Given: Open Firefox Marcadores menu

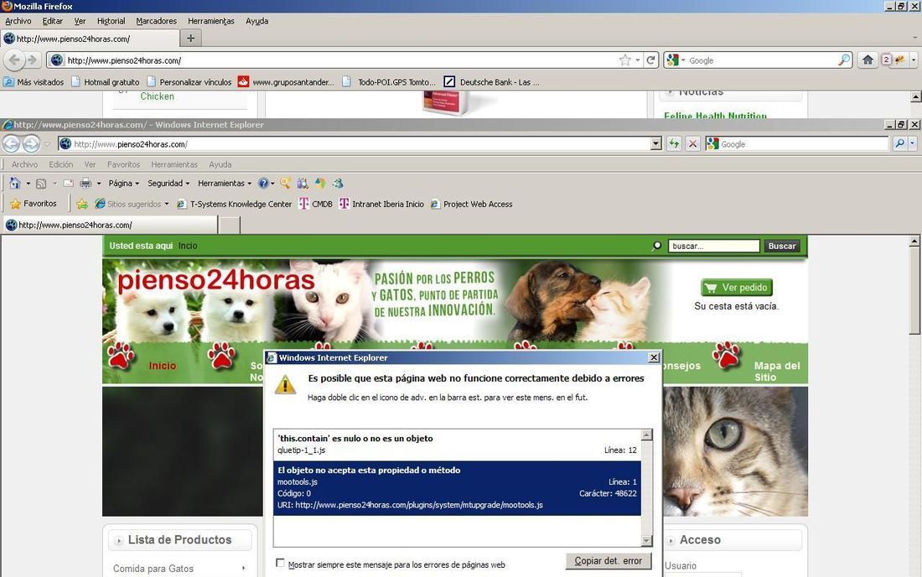Looking at the screenshot, I should [157, 21].
